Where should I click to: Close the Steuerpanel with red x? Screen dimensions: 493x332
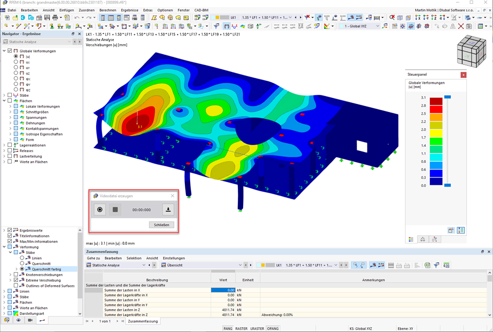[463, 75]
